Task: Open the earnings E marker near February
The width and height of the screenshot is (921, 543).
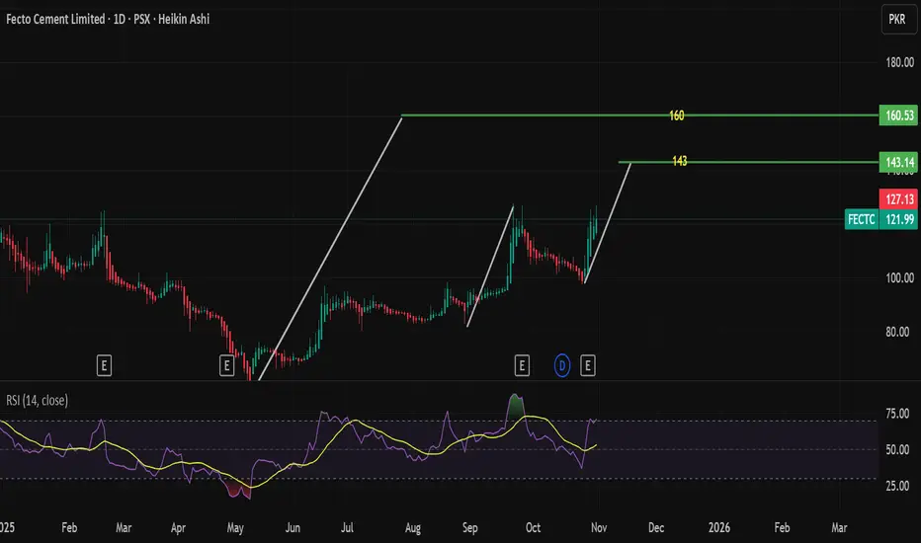Action: coord(104,365)
